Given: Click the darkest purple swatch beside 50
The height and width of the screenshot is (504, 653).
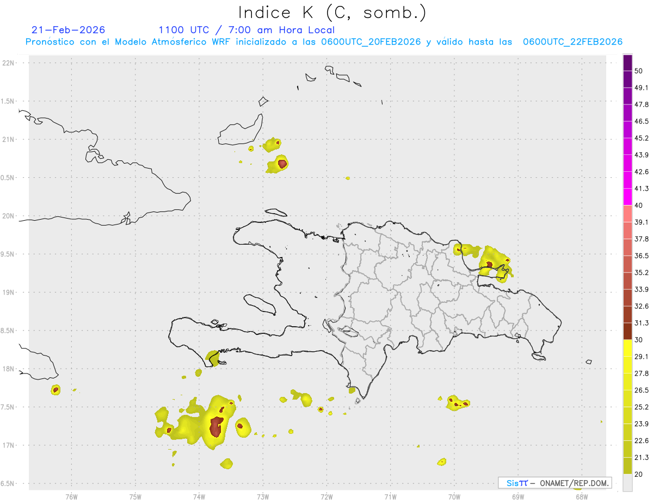Looking at the screenshot, I should pyautogui.click(x=627, y=63).
